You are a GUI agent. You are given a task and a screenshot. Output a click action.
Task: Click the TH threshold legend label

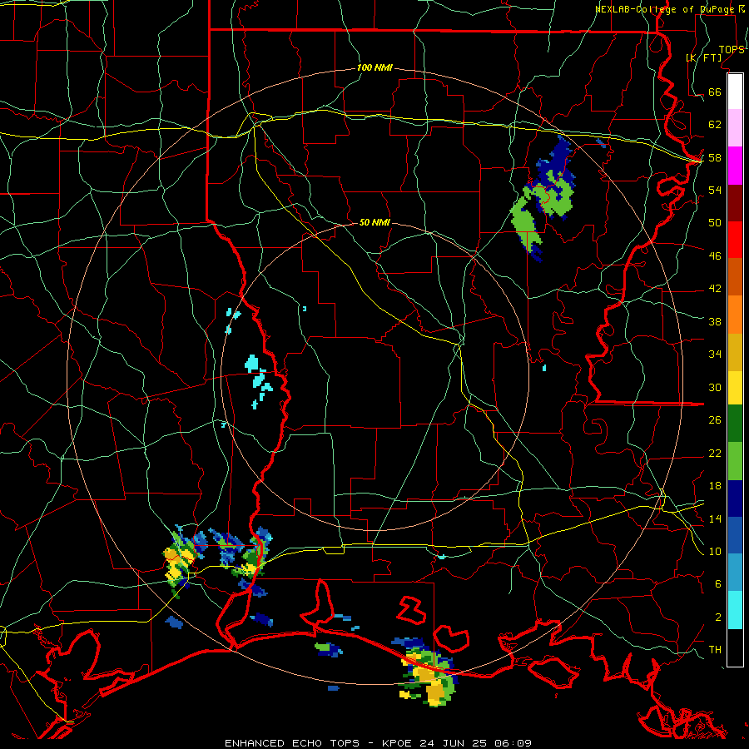tap(715, 649)
